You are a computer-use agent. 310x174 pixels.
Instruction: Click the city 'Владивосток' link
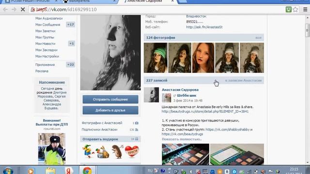[196, 16]
